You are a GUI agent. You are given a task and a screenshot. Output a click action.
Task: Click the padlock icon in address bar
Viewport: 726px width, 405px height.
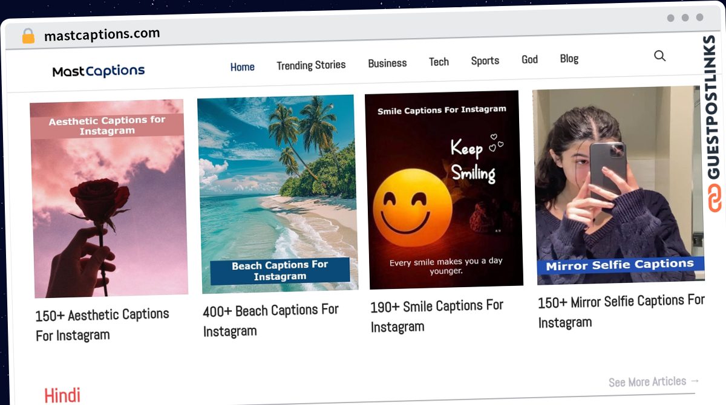pos(28,36)
